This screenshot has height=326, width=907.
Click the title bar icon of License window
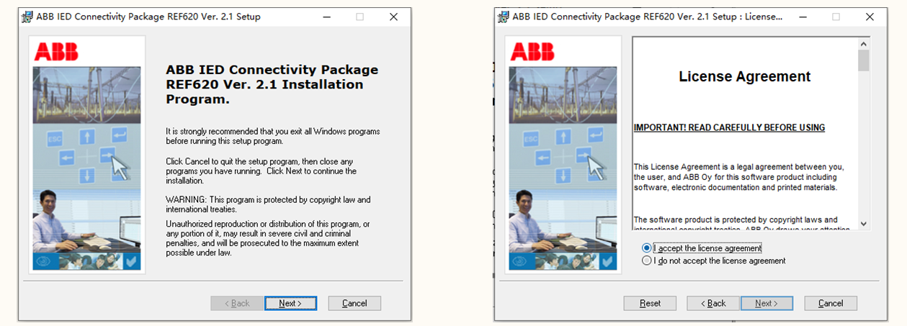coord(504,17)
